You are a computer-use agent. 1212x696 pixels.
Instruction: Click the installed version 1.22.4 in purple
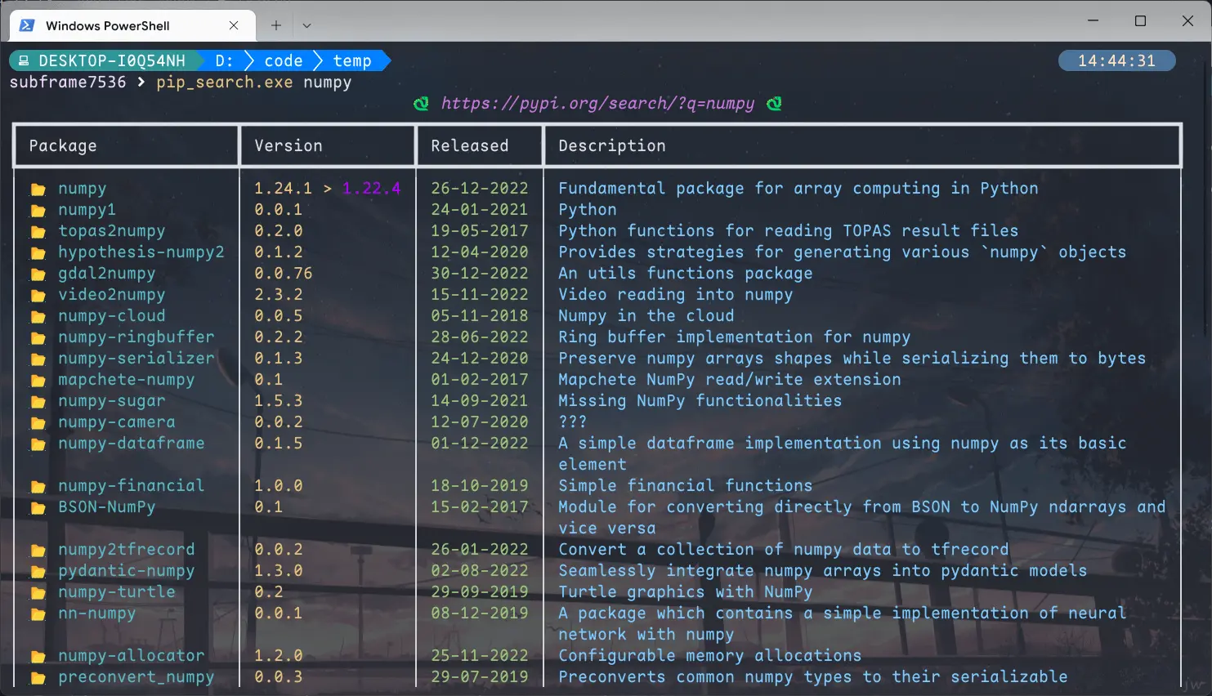pyautogui.click(x=372, y=189)
